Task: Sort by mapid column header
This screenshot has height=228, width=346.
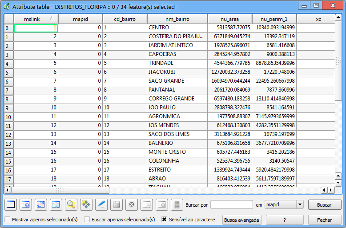Action: tap(80, 19)
